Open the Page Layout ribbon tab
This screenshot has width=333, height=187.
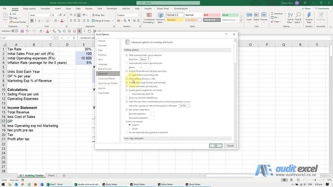pyautogui.click(x=29, y=9)
